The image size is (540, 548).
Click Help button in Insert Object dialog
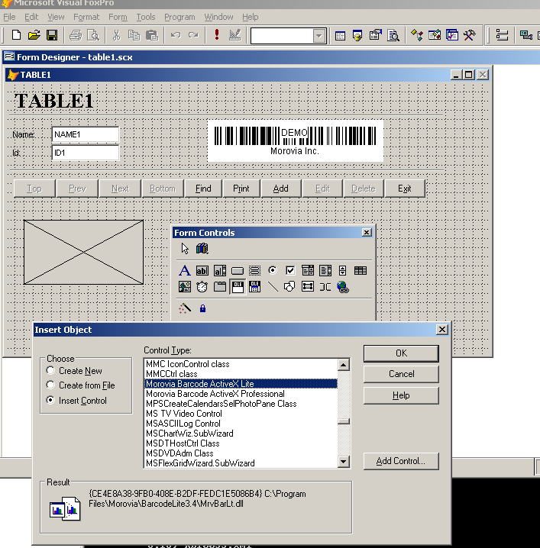click(x=401, y=395)
